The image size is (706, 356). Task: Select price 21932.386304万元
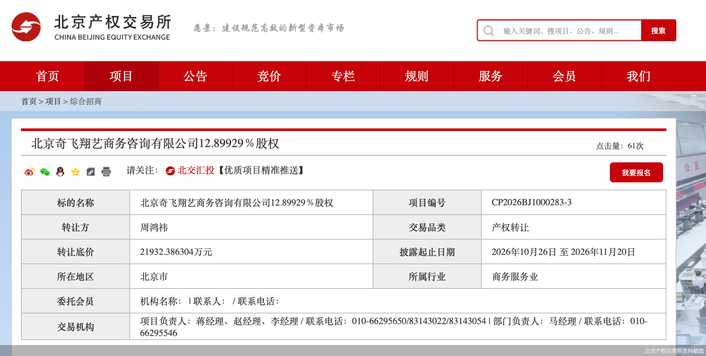tap(176, 252)
